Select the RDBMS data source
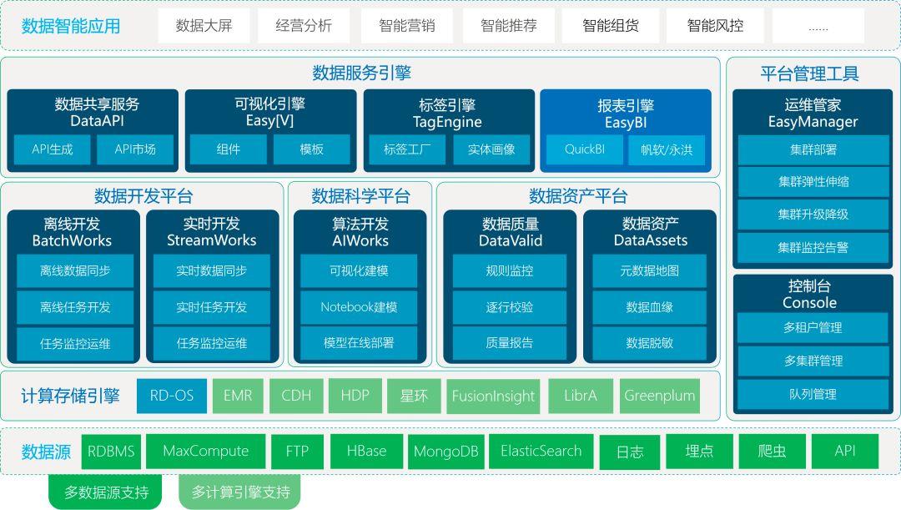The image size is (901, 510). pyautogui.click(x=111, y=452)
